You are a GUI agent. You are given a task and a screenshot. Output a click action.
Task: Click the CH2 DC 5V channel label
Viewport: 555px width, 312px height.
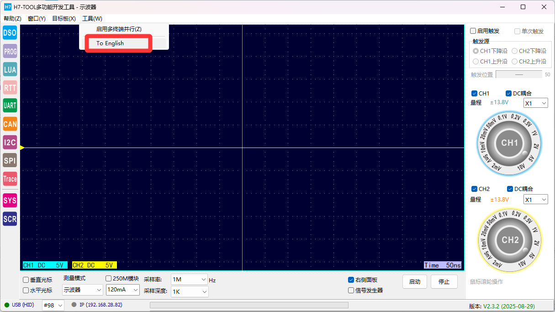point(94,265)
